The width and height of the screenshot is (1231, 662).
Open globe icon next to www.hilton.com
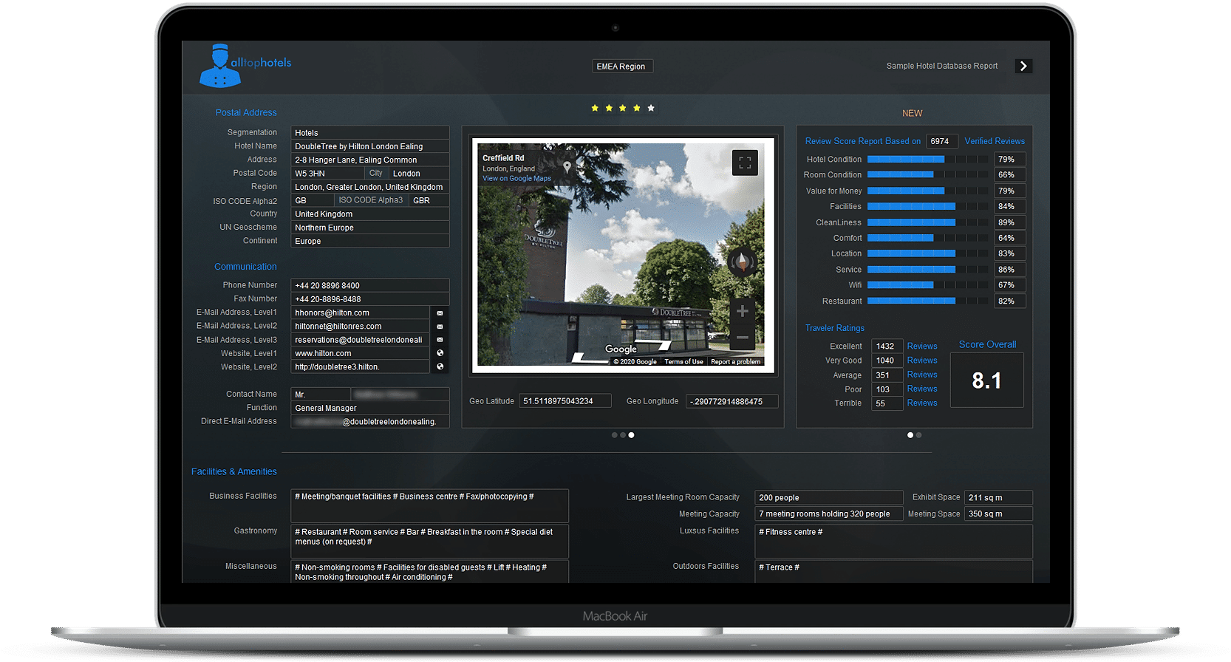pos(440,353)
